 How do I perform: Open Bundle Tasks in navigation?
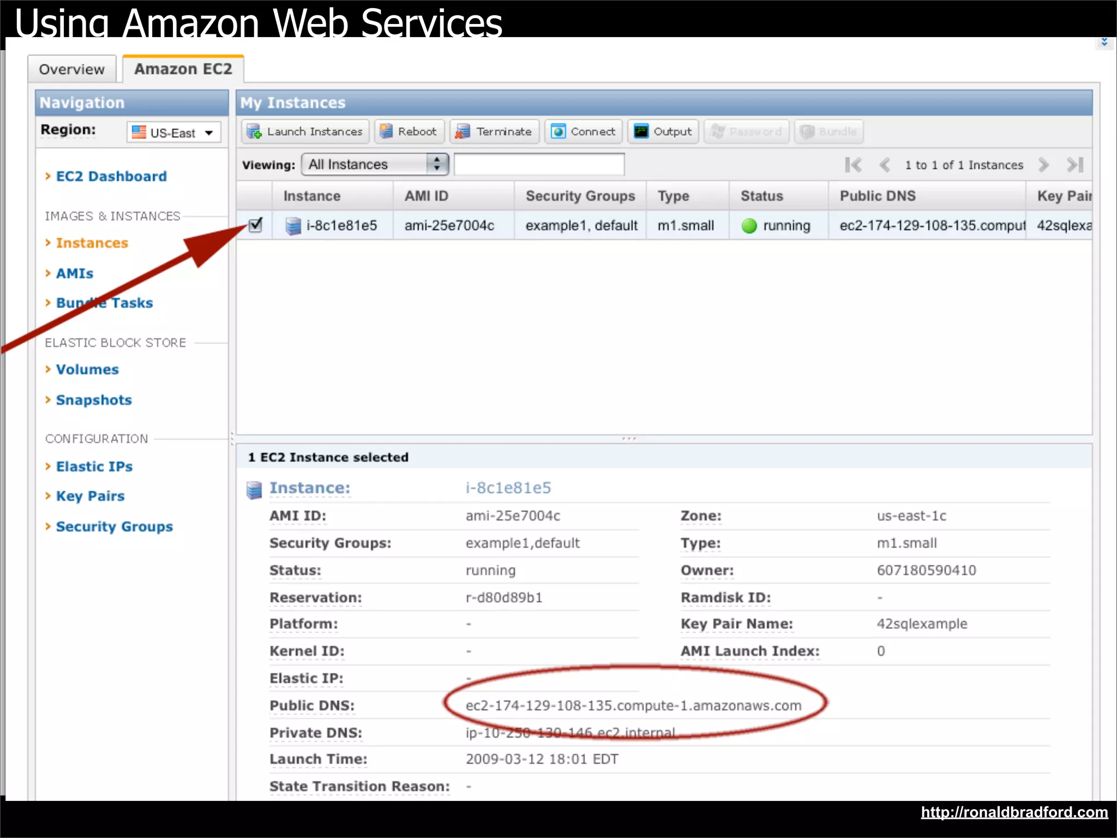click(x=104, y=303)
